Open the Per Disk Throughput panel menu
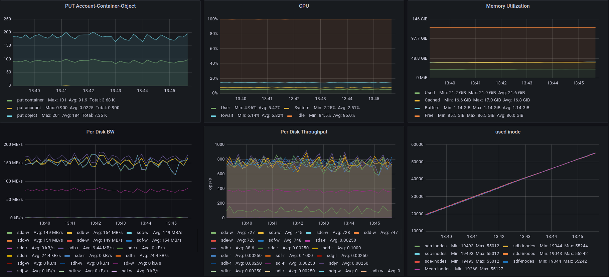This screenshot has width=609, height=277. coord(304,132)
